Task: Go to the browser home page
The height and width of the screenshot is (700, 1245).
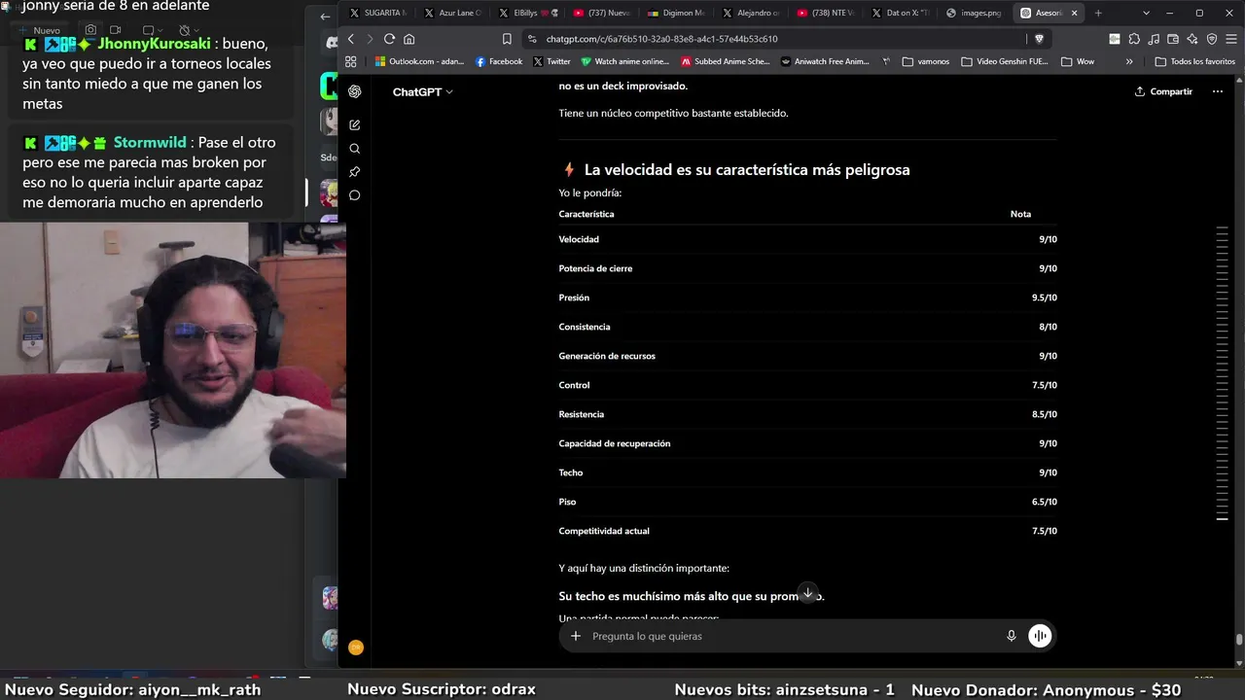Action: point(409,39)
